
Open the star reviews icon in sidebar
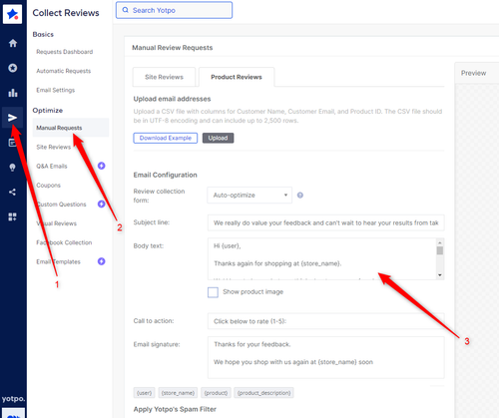[x=13, y=68]
